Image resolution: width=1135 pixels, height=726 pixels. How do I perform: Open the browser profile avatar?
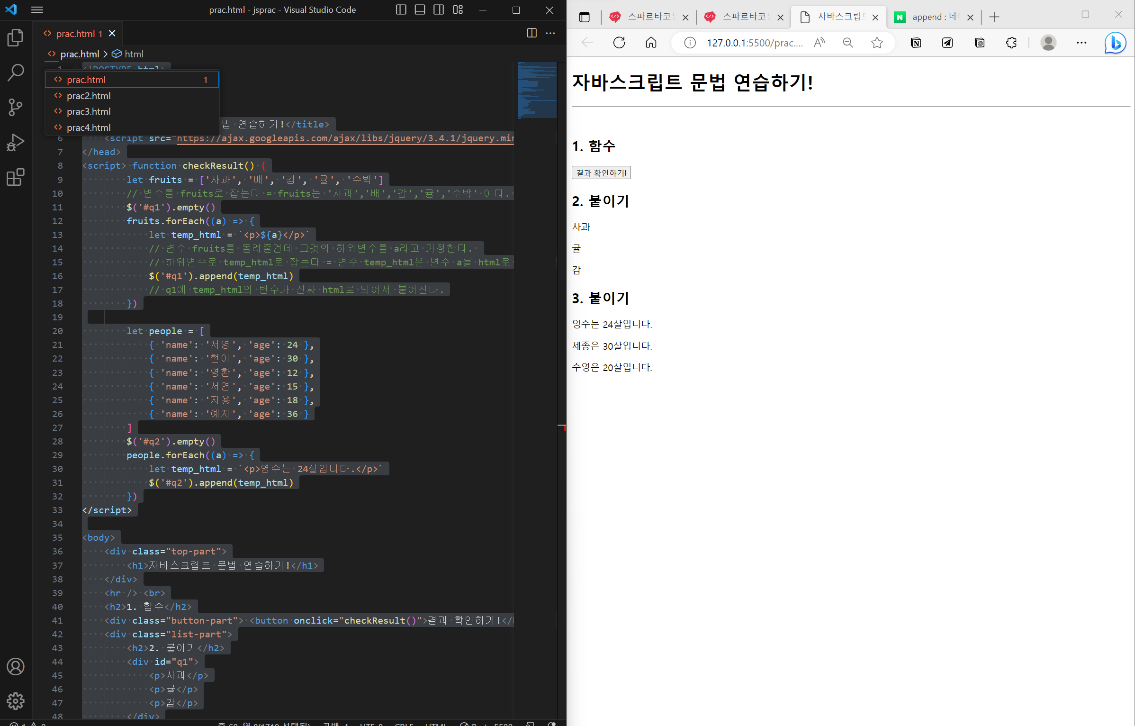[1048, 43]
